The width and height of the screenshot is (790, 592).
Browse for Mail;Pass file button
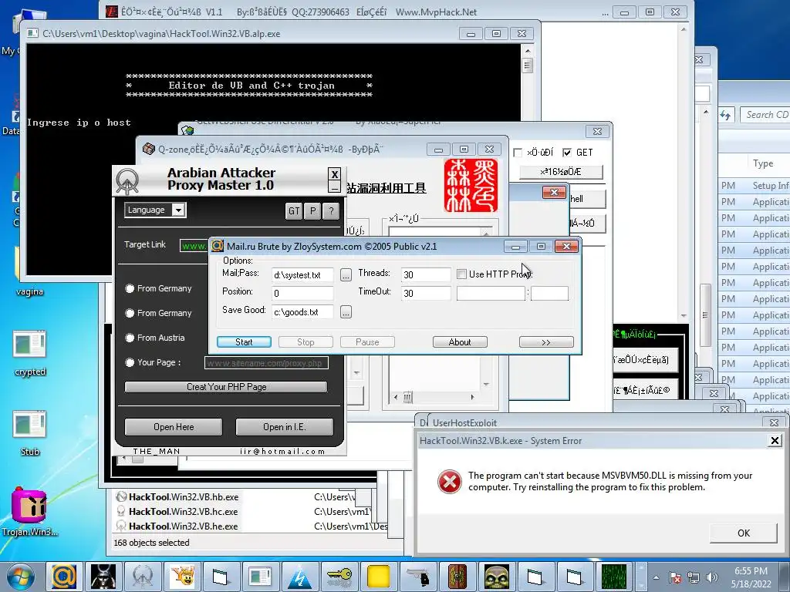(x=346, y=275)
